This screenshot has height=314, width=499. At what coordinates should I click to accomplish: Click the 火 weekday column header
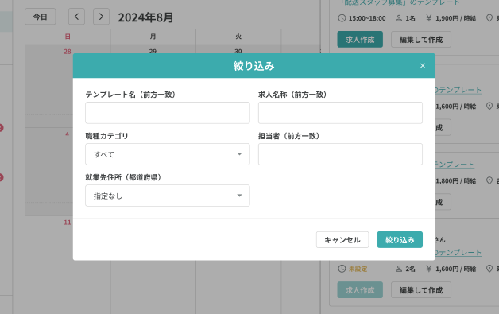click(x=238, y=37)
